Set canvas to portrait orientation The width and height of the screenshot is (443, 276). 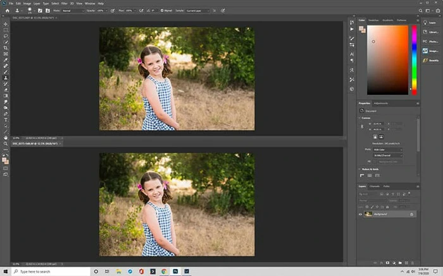(375, 136)
